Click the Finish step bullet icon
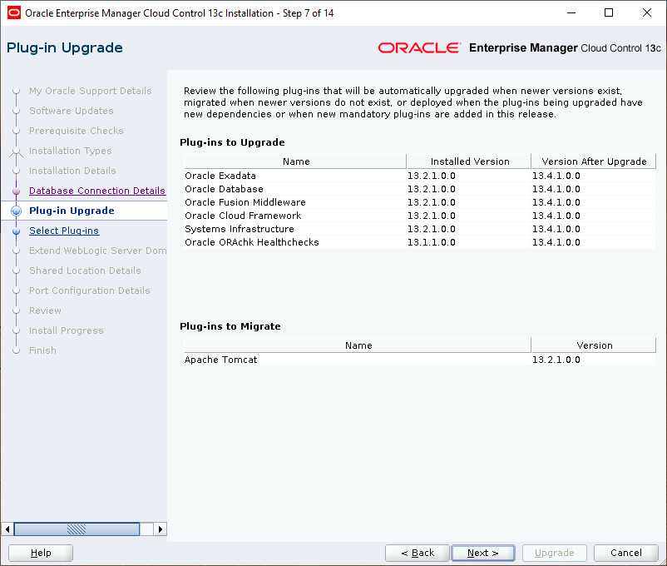 coord(16,350)
